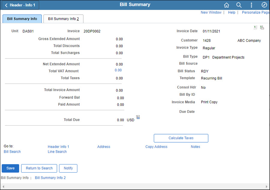
Task: Switch to the Bill Summary Info 2 tab
Action: (x=63, y=19)
